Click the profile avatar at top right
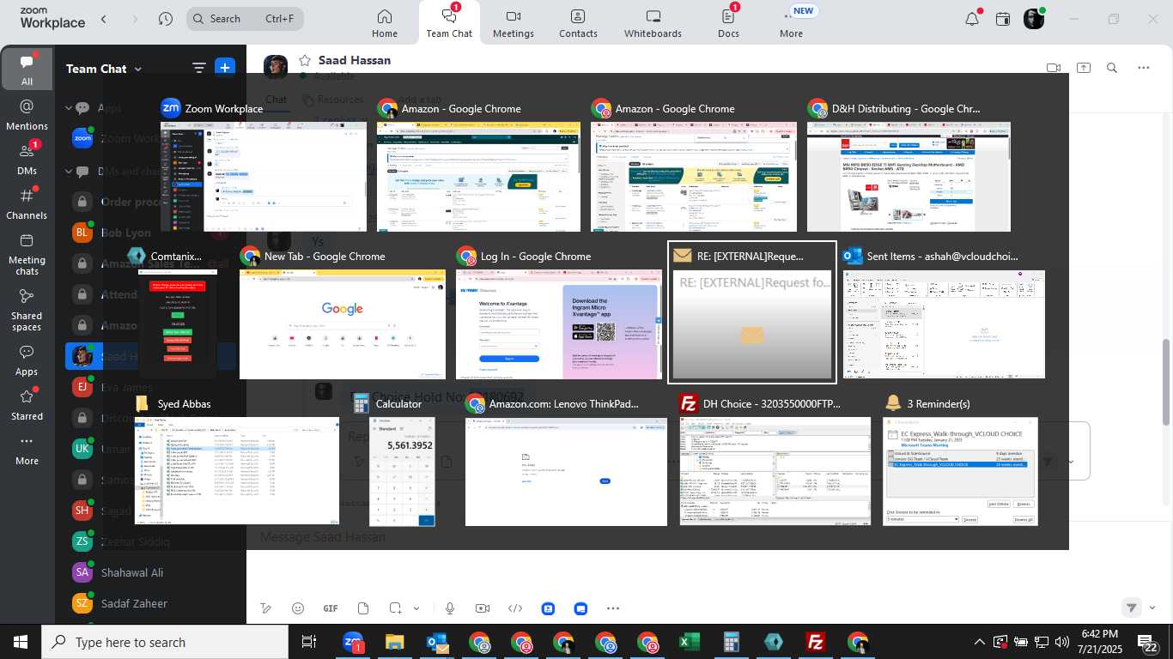The width and height of the screenshot is (1173, 659). pos(1034,19)
